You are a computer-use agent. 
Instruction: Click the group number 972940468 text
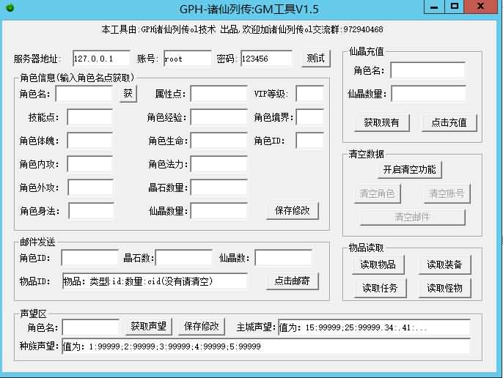point(363,29)
